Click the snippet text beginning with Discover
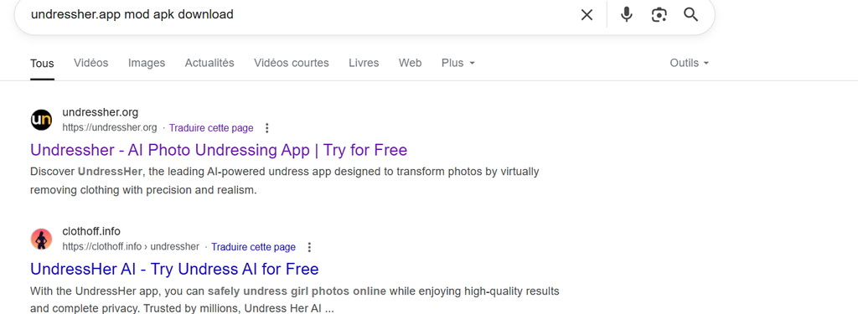 click(285, 181)
